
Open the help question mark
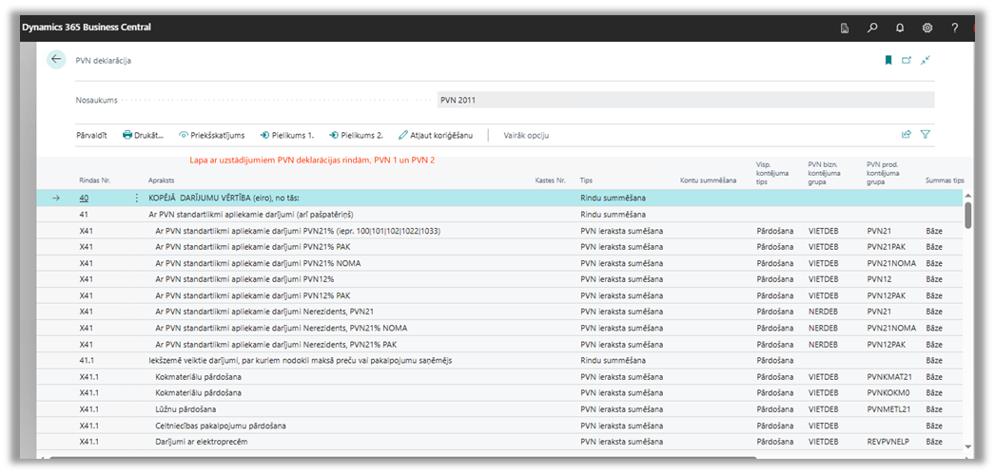(955, 28)
